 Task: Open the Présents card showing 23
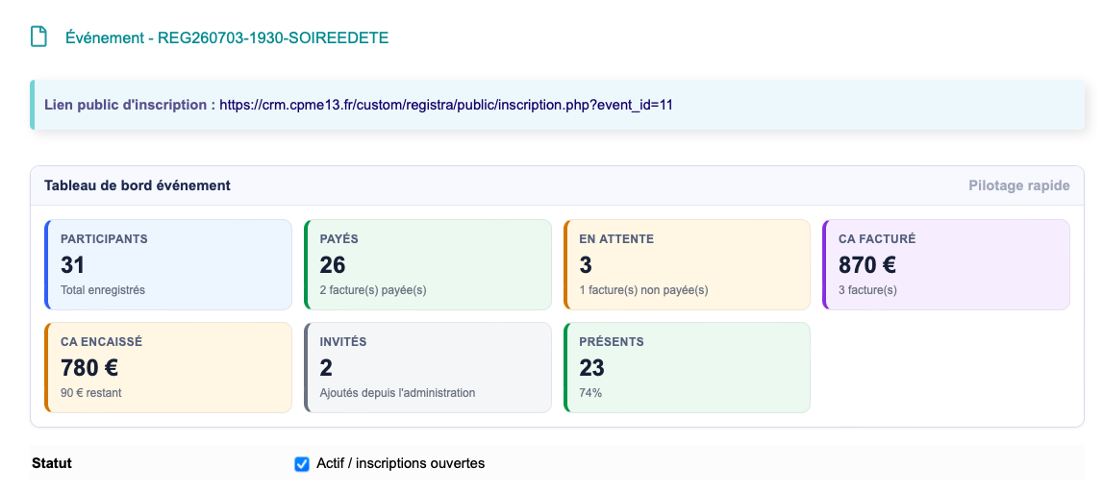pos(687,368)
